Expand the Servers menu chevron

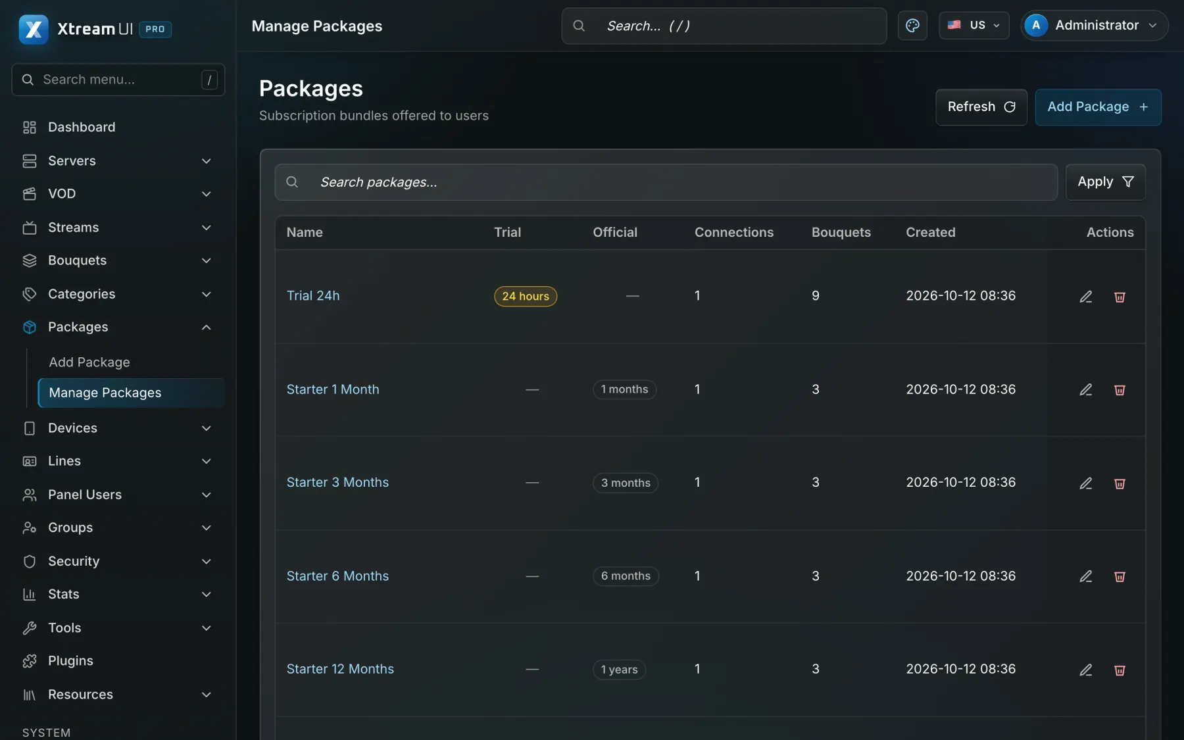(x=207, y=161)
